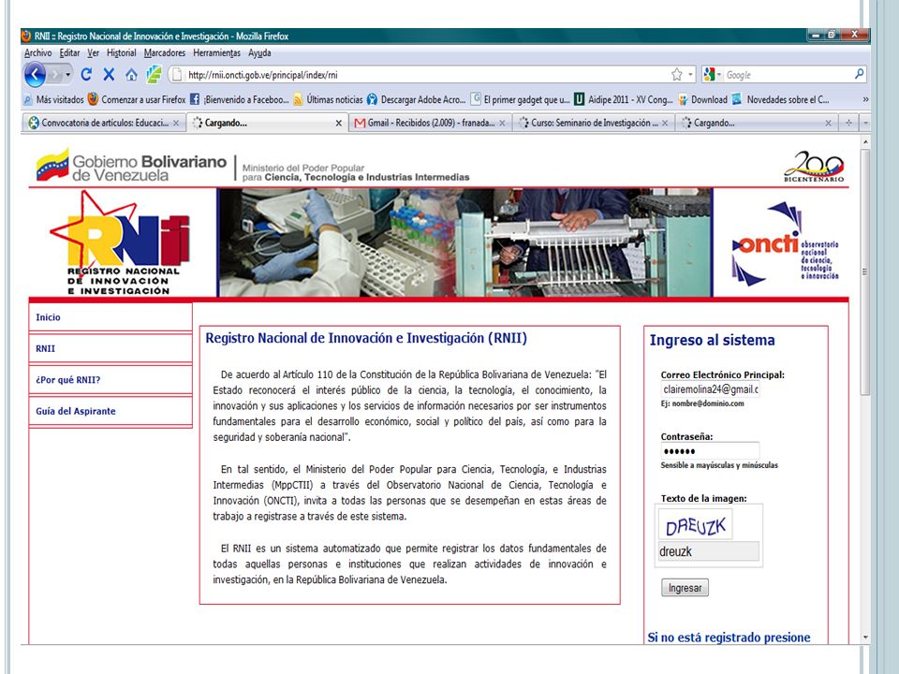
Task: Click the green feather toolbar icon
Action: coord(154,75)
